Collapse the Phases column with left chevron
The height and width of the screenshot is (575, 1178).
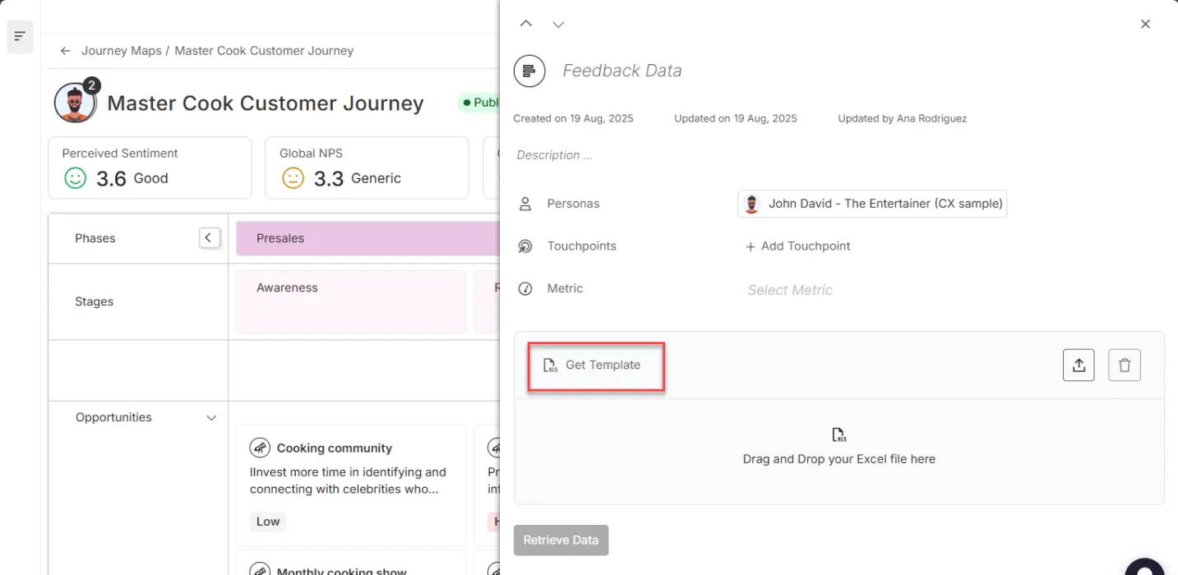coord(209,237)
